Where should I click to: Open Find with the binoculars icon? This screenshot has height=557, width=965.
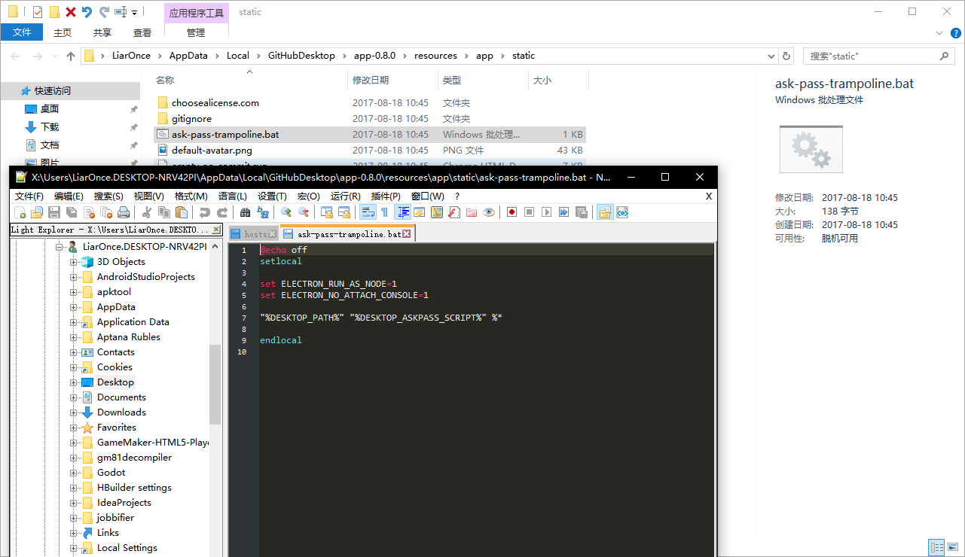[x=246, y=212]
